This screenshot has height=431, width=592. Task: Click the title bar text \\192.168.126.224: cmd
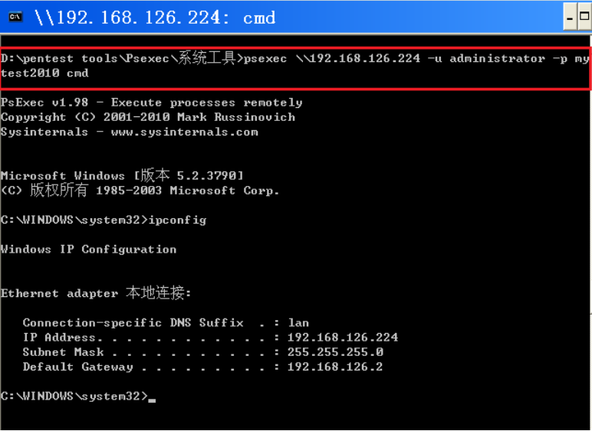point(155,18)
